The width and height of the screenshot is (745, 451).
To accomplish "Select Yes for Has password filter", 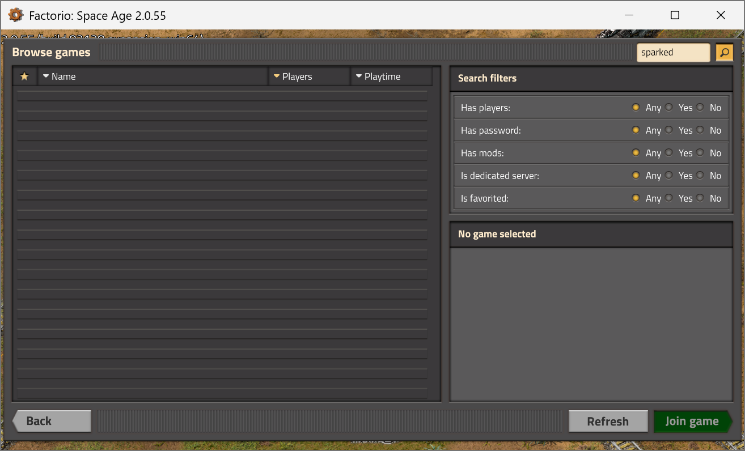I will 669,130.
